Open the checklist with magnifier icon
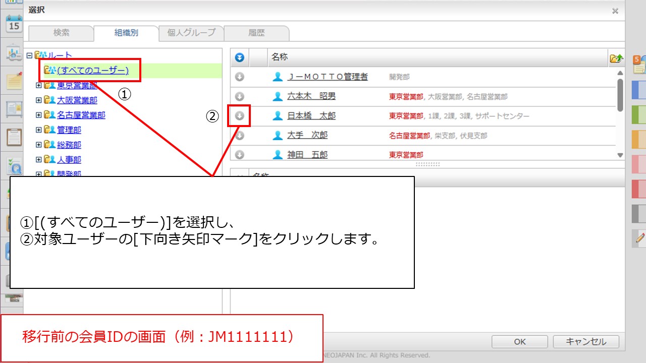The width and height of the screenshot is (646, 363). [x=14, y=165]
